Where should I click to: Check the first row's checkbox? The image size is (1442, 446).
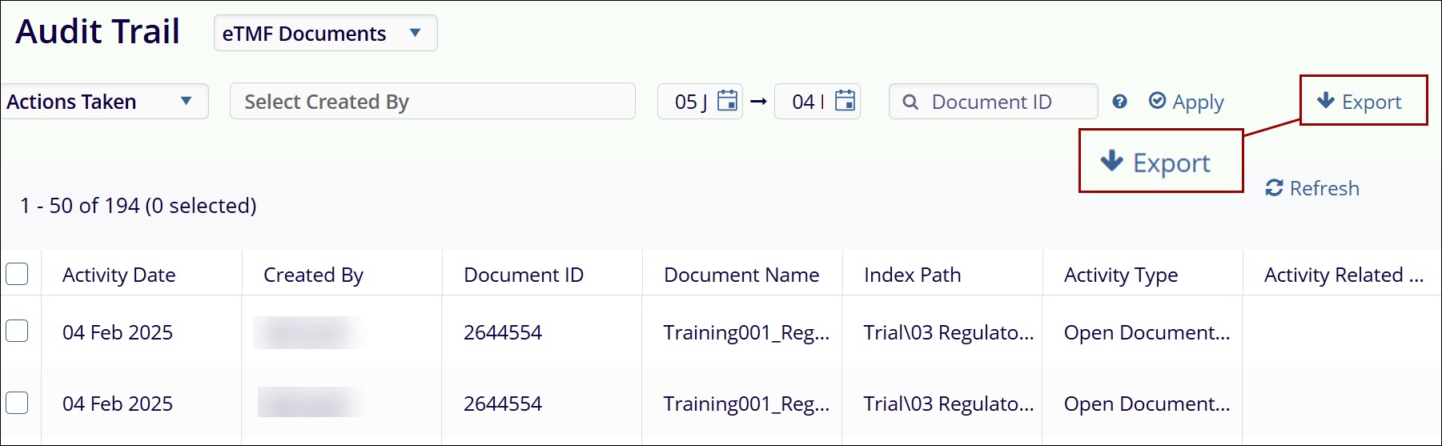[x=17, y=331]
